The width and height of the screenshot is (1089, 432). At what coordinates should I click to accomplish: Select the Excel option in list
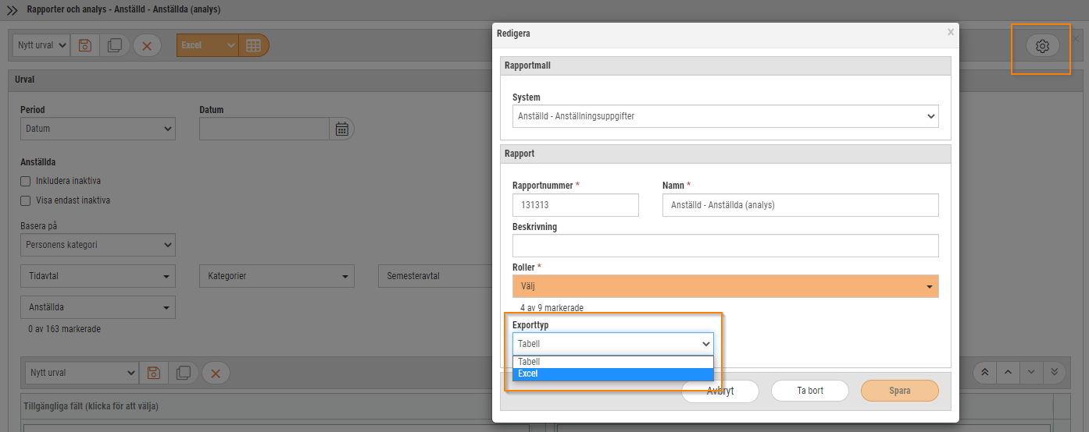pyautogui.click(x=612, y=374)
